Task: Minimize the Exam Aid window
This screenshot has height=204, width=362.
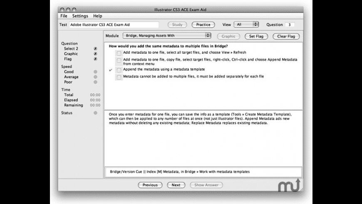Action: pyautogui.click(x=68, y=10)
